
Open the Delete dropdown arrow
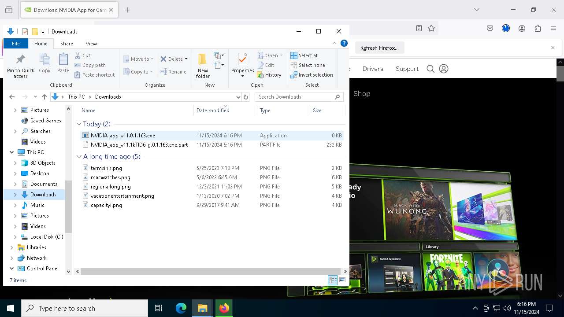(186, 59)
